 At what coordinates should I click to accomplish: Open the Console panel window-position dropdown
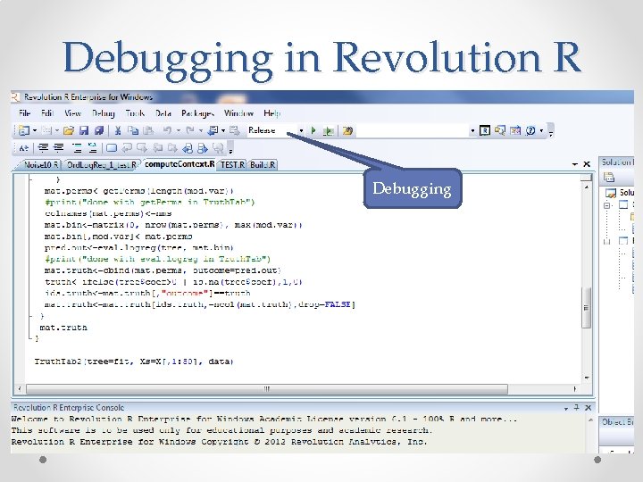566,408
